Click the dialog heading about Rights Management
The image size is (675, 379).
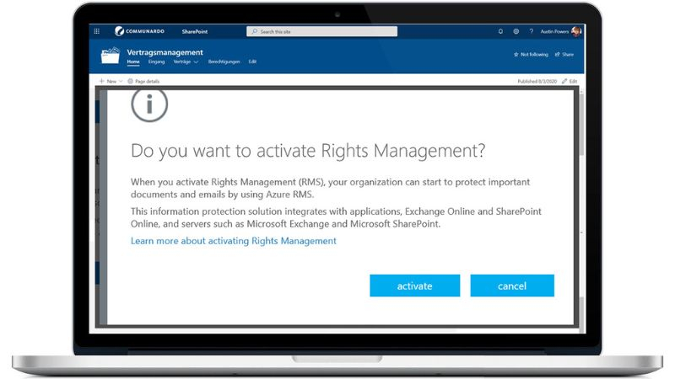coord(308,151)
